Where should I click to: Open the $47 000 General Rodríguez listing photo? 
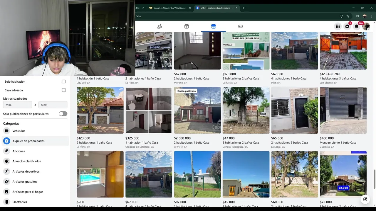pos(246,110)
